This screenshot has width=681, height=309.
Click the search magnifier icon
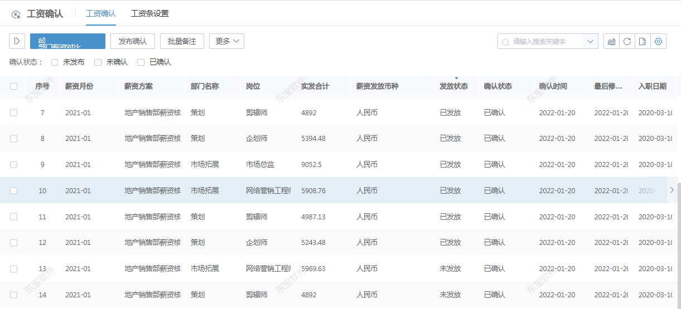(505, 42)
